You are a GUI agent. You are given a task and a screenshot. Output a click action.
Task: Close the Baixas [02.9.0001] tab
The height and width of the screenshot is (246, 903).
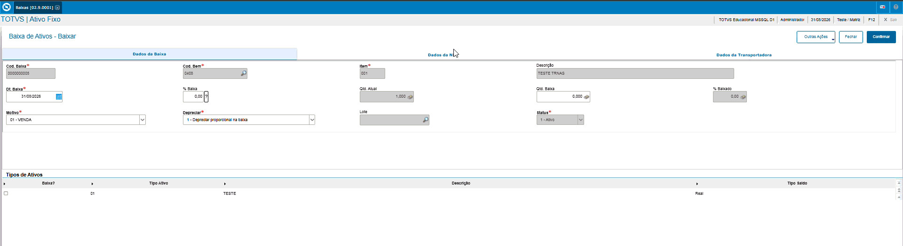click(x=57, y=8)
